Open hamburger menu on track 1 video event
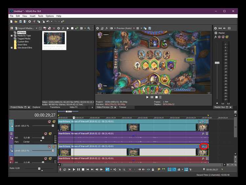Screen dimensions: 246x185 coord(207,122)
